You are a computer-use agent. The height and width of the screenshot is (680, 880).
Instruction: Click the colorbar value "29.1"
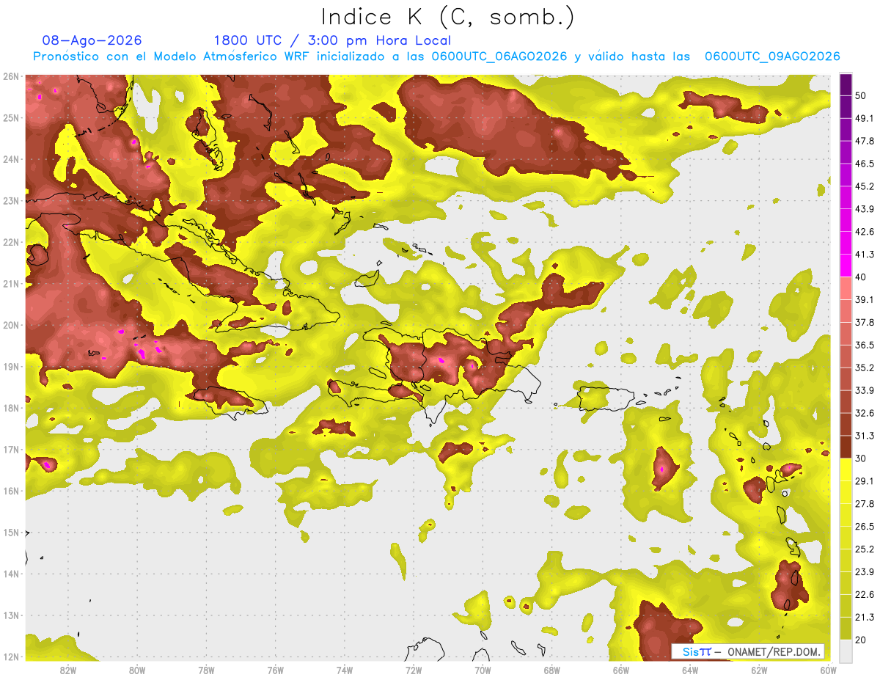coord(865,480)
